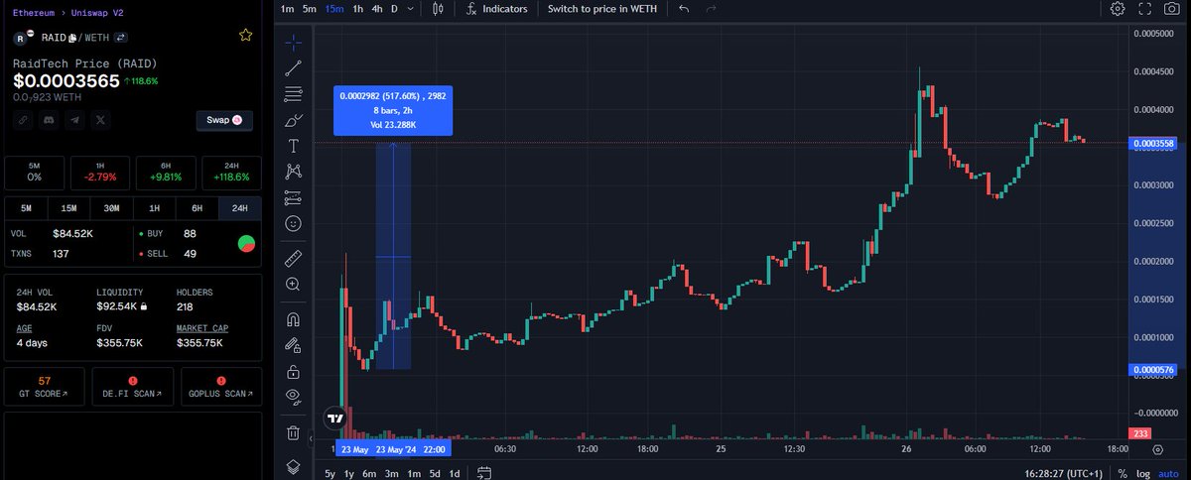This screenshot has width=1191, height=480.
Task: Open the website link icon
Action: pyautogui.click(x=22, y=119)
